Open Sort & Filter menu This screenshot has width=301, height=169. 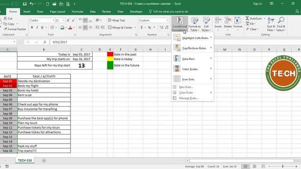pyautogui.click(x=271, y=24)
